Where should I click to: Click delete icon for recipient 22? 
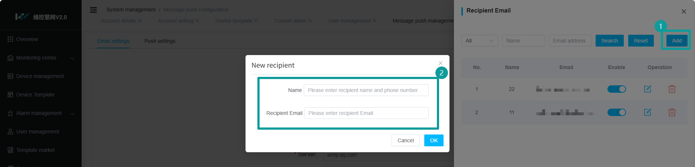[672, 89]
